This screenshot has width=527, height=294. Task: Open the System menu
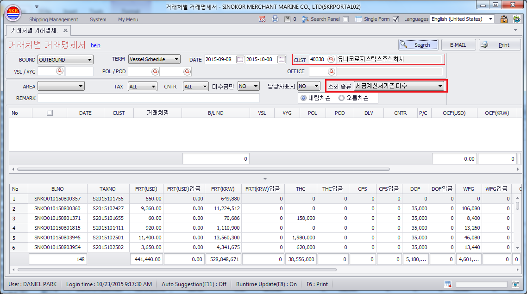point(98,19)
